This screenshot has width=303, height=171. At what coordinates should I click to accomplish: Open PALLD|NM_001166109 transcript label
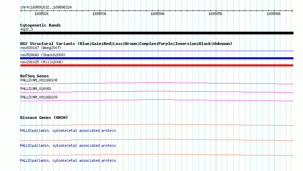39,97
